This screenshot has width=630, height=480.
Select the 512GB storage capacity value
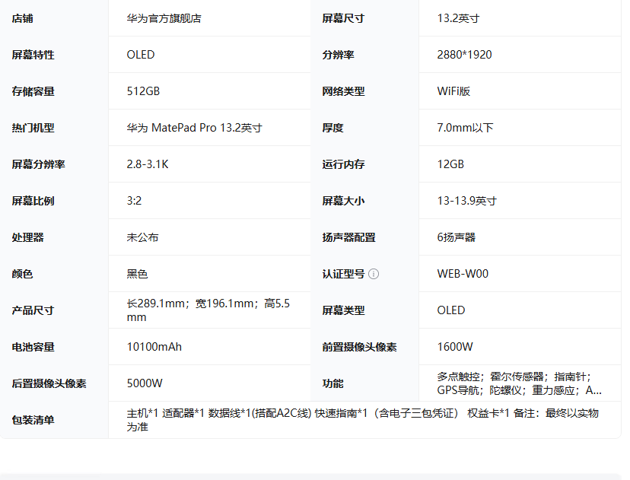pyautogui.click(x=143, y=91)
